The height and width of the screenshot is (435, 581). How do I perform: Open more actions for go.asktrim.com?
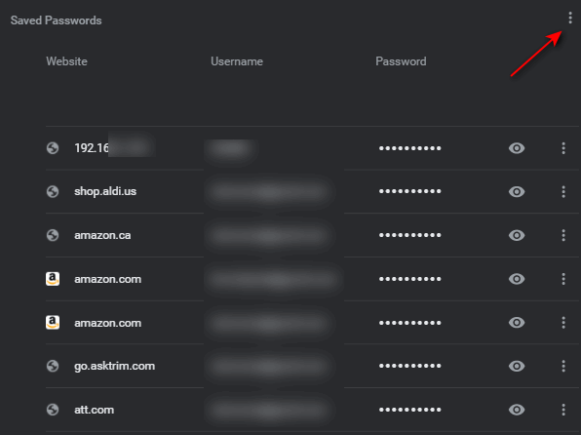[x=563, y=366]
